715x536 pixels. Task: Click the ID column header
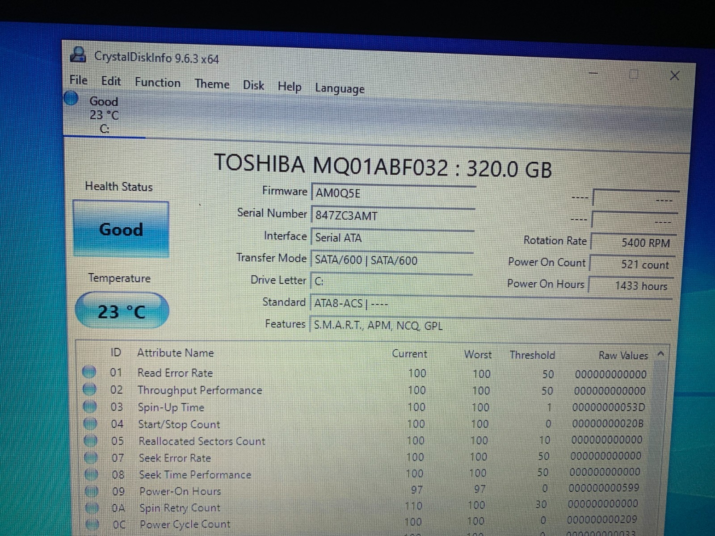116,352
